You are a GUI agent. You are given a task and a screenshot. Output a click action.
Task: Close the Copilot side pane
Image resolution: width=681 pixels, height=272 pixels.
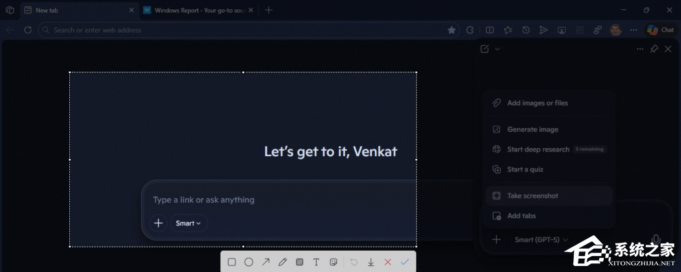(x=668, y=49)
